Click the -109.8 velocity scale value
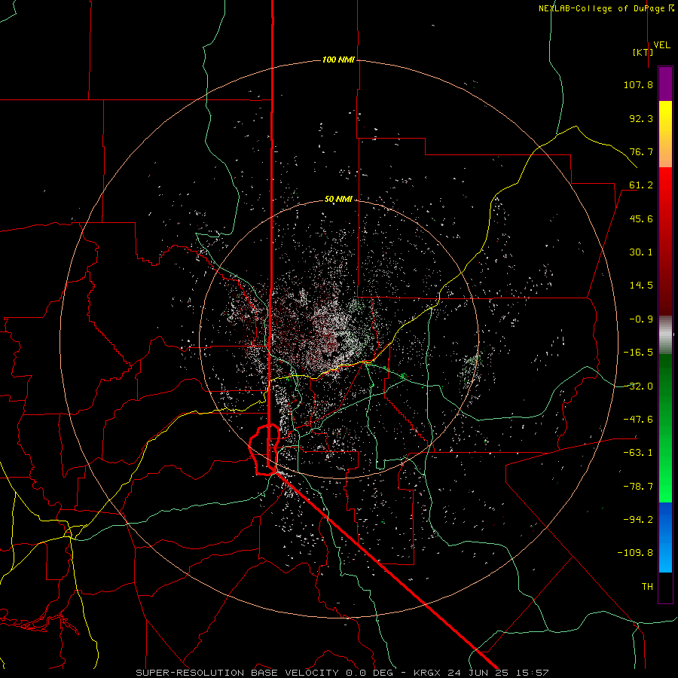Viewport: 678px width, 678px height. 635,553
